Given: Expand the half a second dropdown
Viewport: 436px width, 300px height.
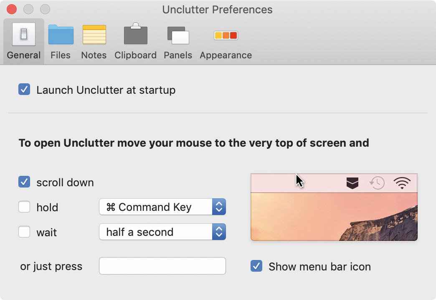Looking at the screenshot, I should pos(162,232).
